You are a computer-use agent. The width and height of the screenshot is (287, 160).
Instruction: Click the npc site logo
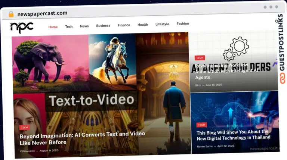(x=22, y=28)
